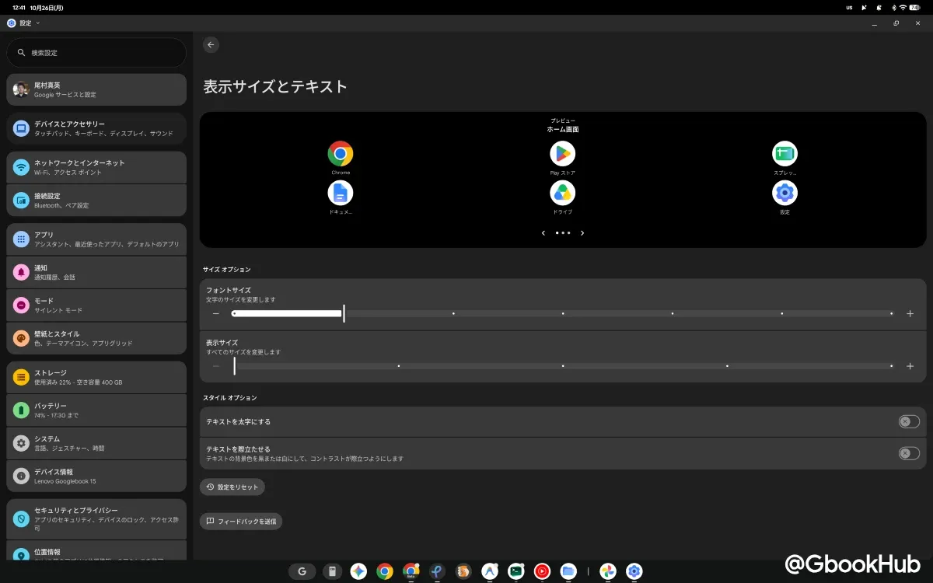Open 通知 settings
Viewport: 933px width, 583px height.
[96, 272]
